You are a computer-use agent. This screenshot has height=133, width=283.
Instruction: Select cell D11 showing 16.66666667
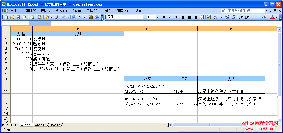[x=184, y=87]
